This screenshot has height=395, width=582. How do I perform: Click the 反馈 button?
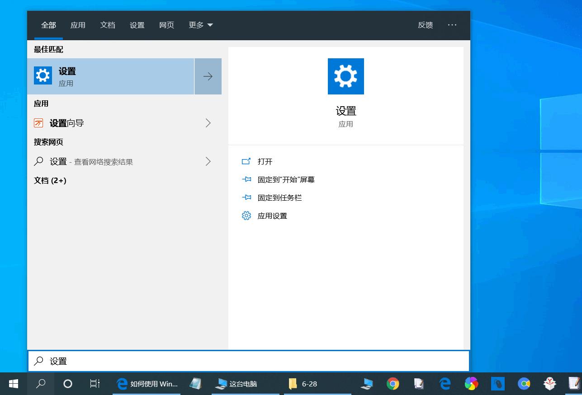[x=425, y=25]
